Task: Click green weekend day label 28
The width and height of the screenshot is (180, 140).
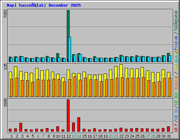Action: (x=153, y=136)
